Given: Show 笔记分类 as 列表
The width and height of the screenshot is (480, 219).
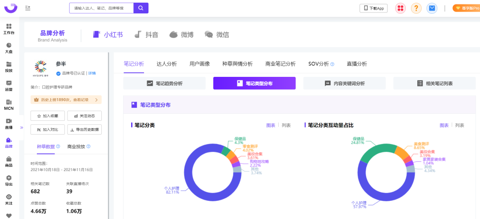Looking at the screenshot, I should [x=286, y=125].
